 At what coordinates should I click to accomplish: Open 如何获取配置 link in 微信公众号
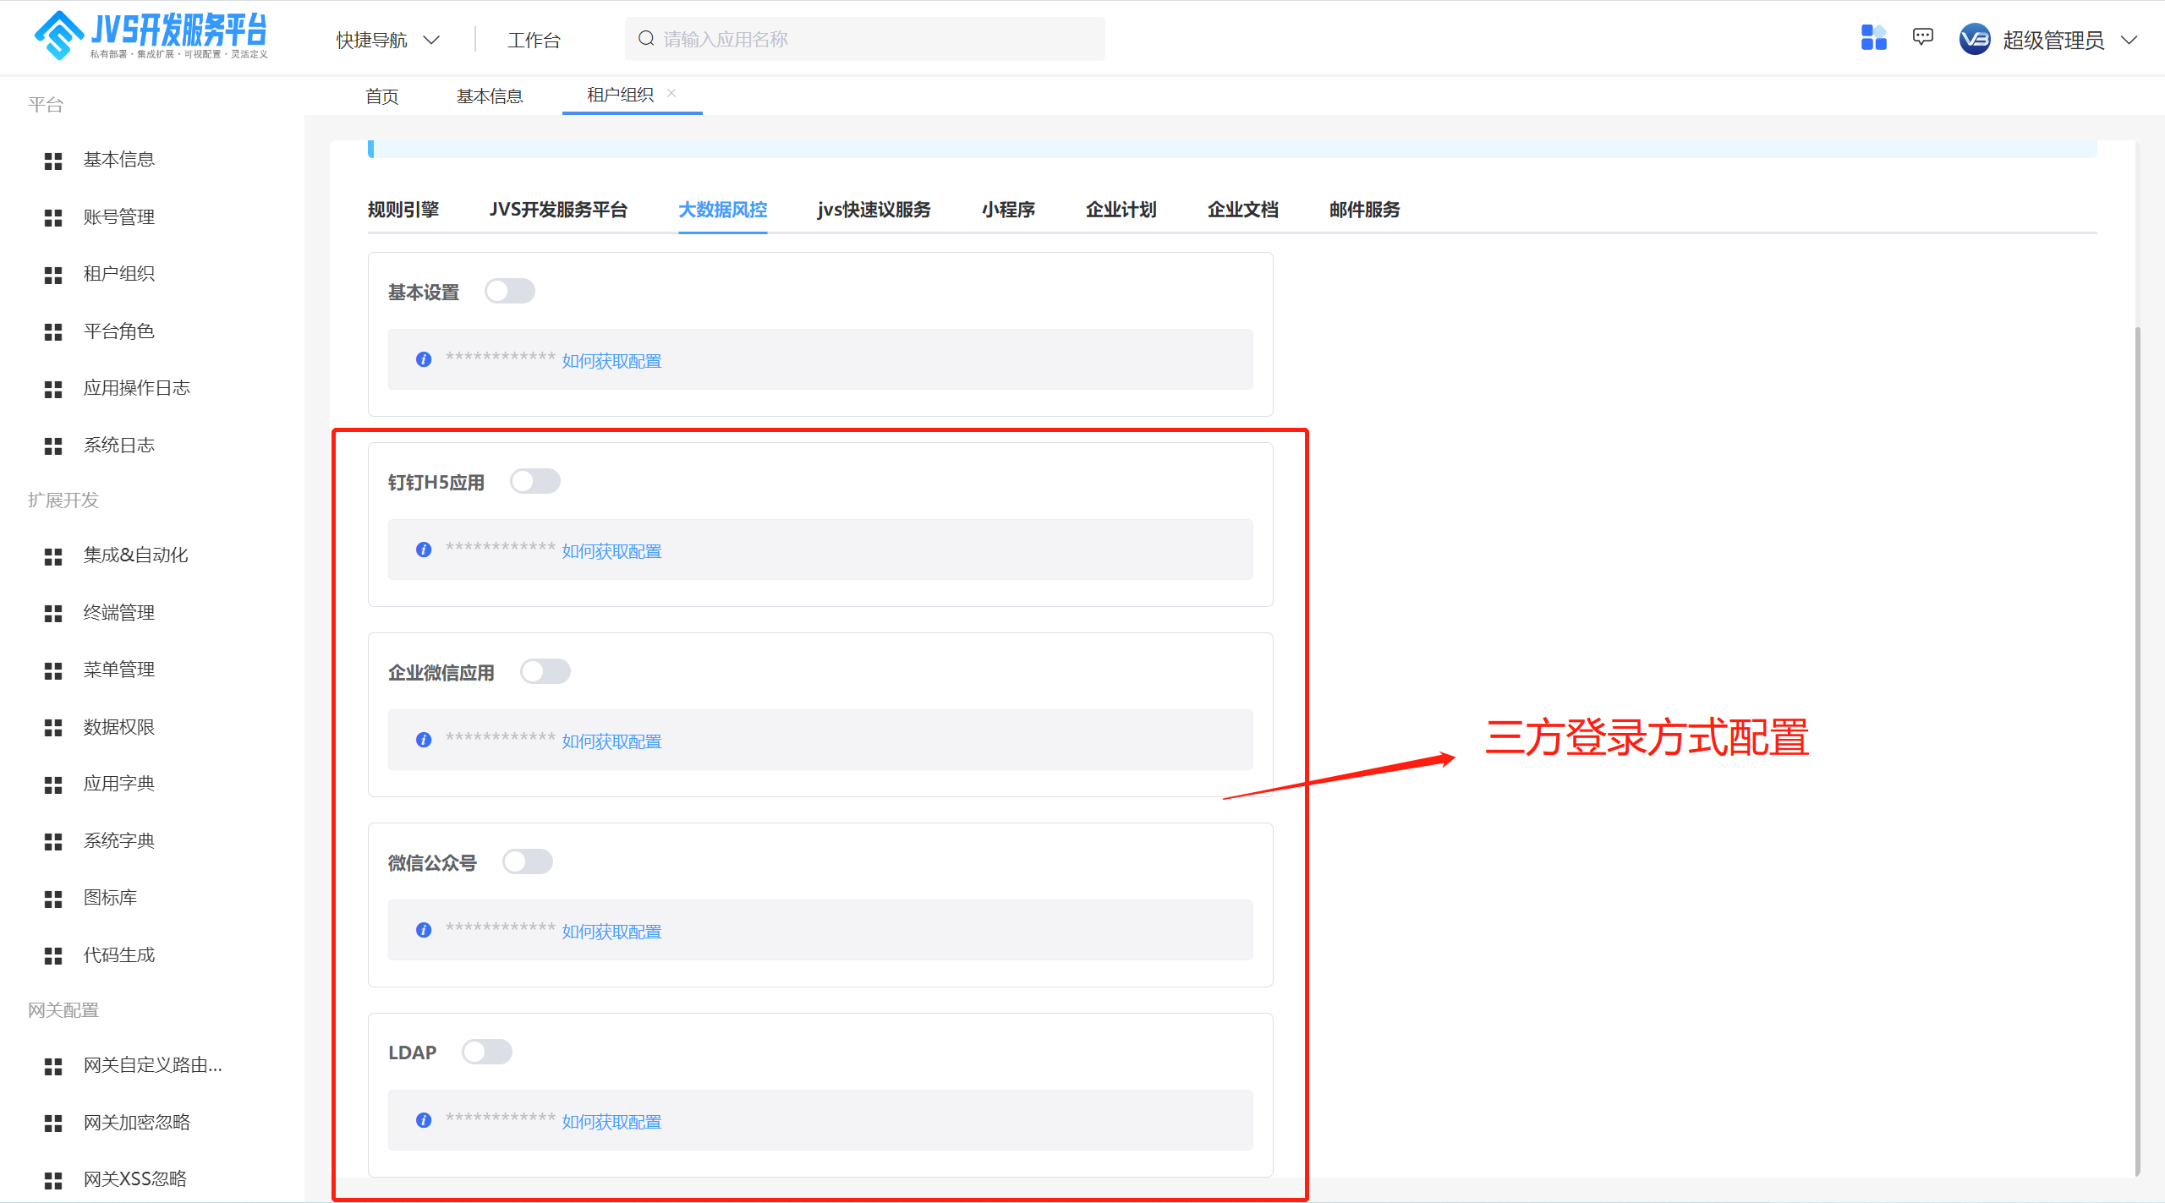611,932
